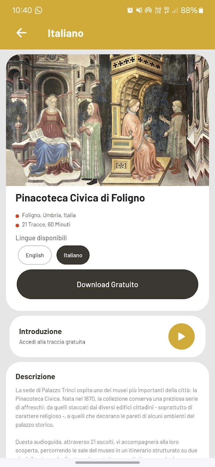Tap the Descrizione section heading

35,377
